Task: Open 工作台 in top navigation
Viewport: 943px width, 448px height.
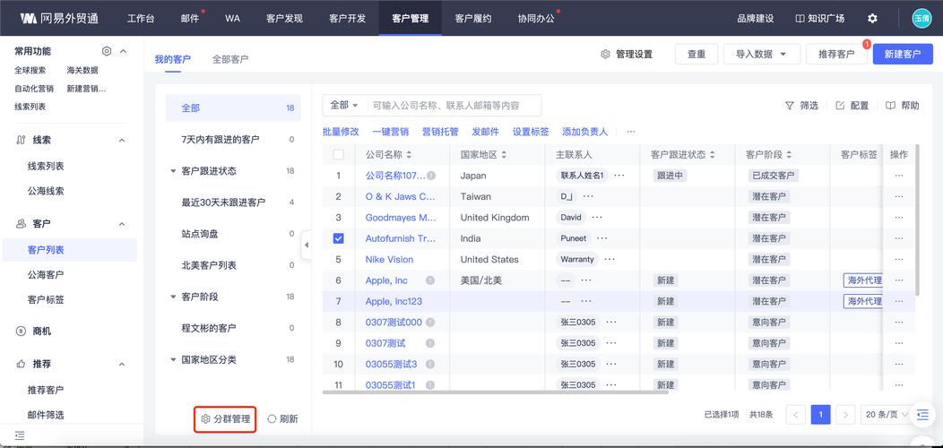Action: (141, 18)
